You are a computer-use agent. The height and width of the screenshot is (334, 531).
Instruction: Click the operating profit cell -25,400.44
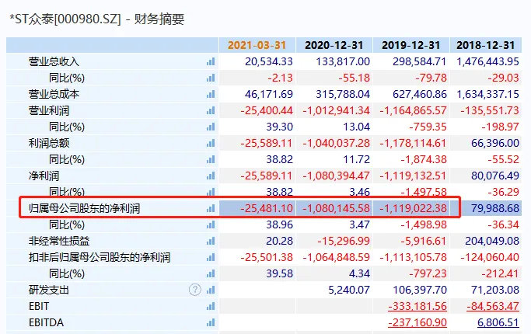tap(267, 110)
